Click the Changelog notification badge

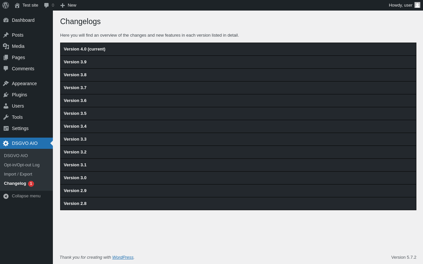pos(31,184)
